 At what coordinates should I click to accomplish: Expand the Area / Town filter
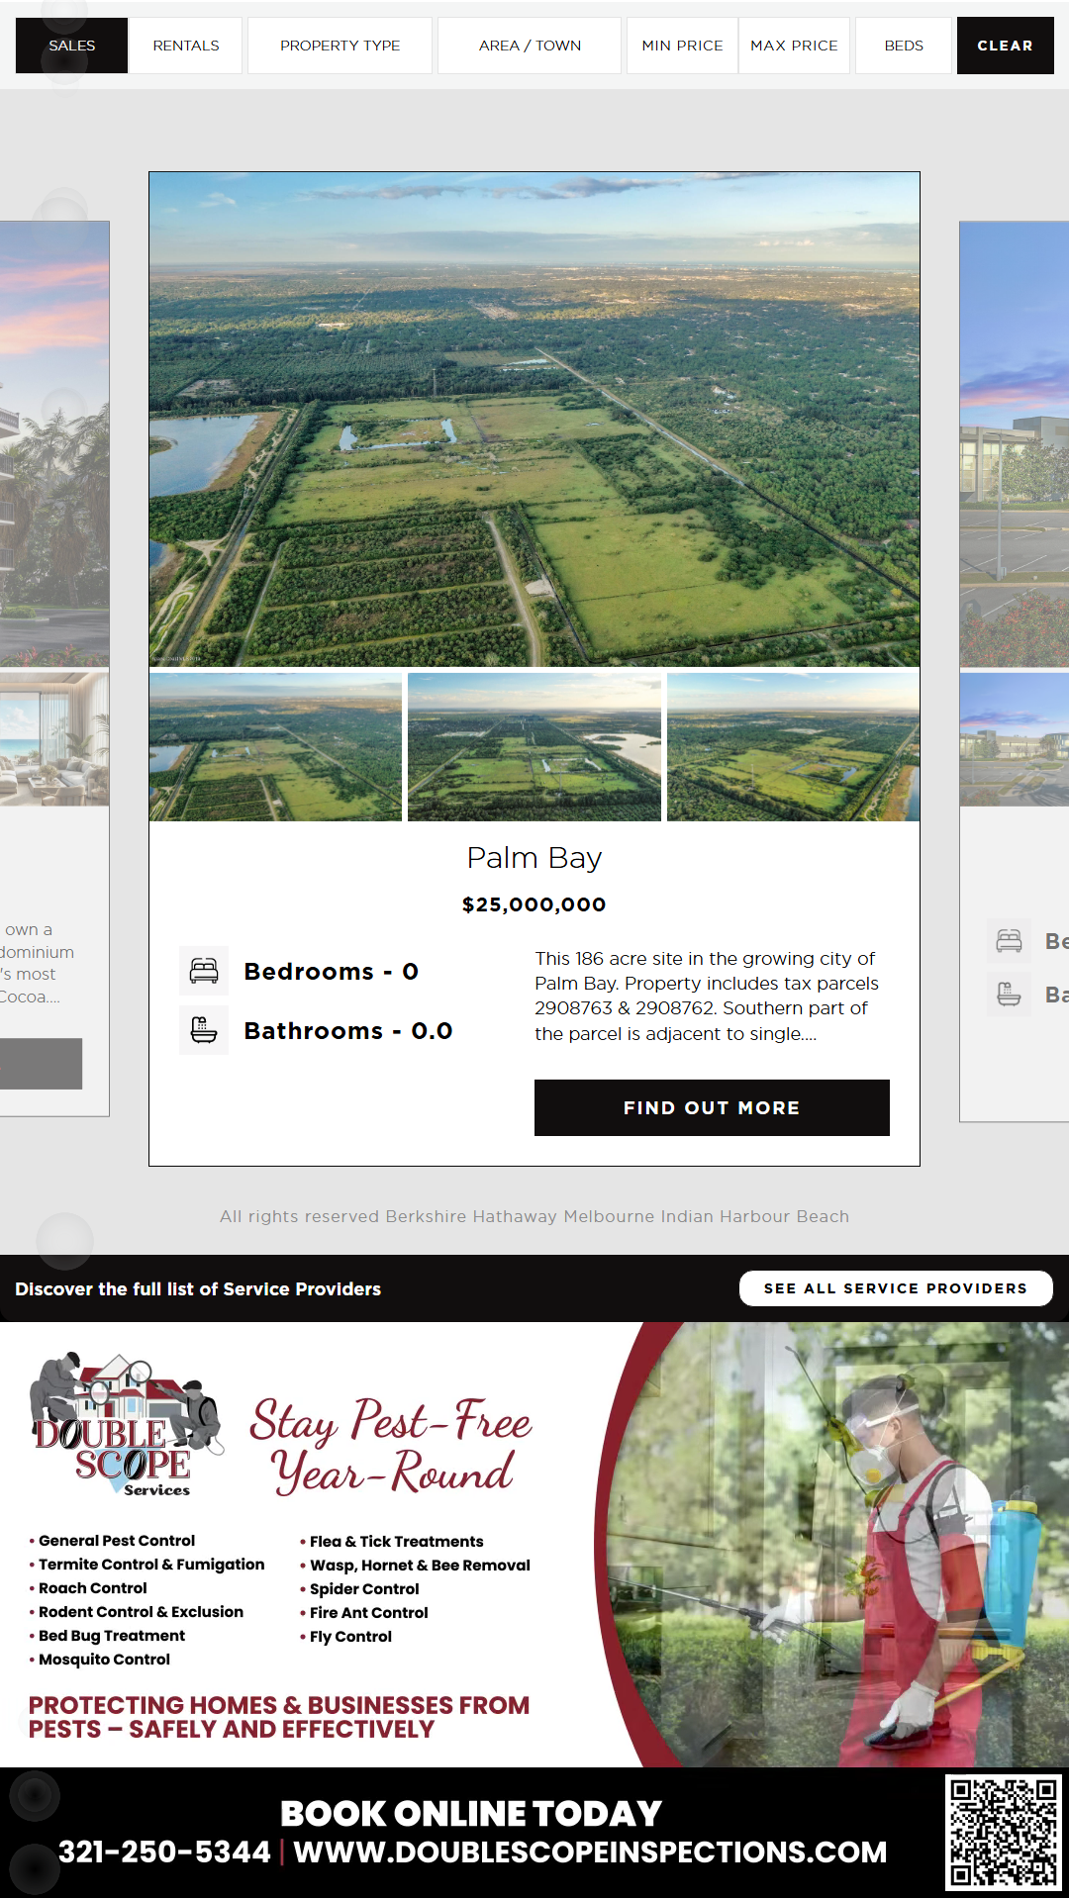[x=530, y=46]
